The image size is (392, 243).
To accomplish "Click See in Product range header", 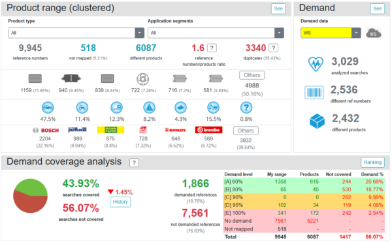I will coord(278,8).
